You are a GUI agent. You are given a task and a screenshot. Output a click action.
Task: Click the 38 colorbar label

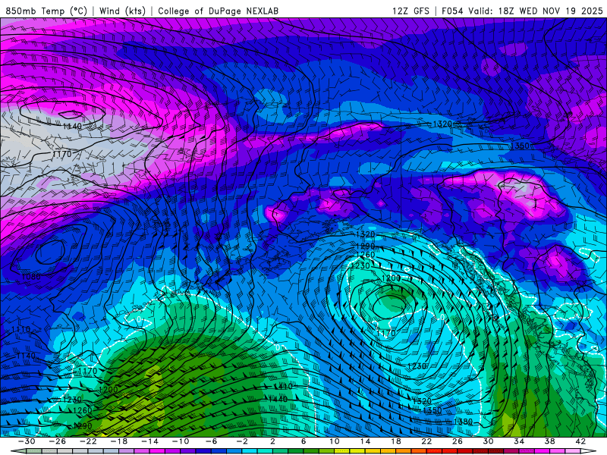click(x=549, y=441)
